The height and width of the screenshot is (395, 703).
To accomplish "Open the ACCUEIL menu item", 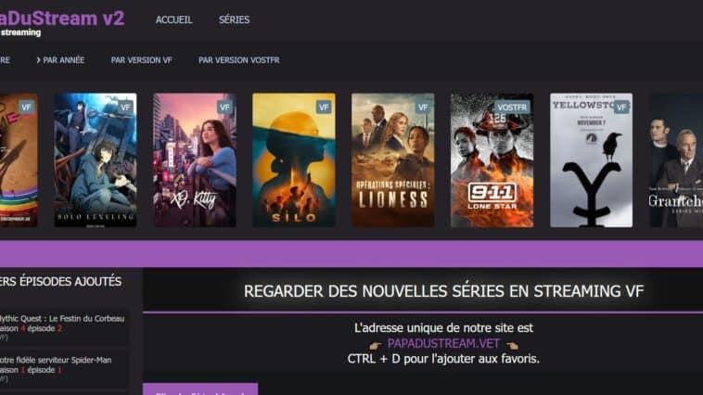I will click(x=174, y=19).
